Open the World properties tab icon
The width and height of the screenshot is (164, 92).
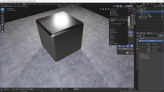click(137, 49)
